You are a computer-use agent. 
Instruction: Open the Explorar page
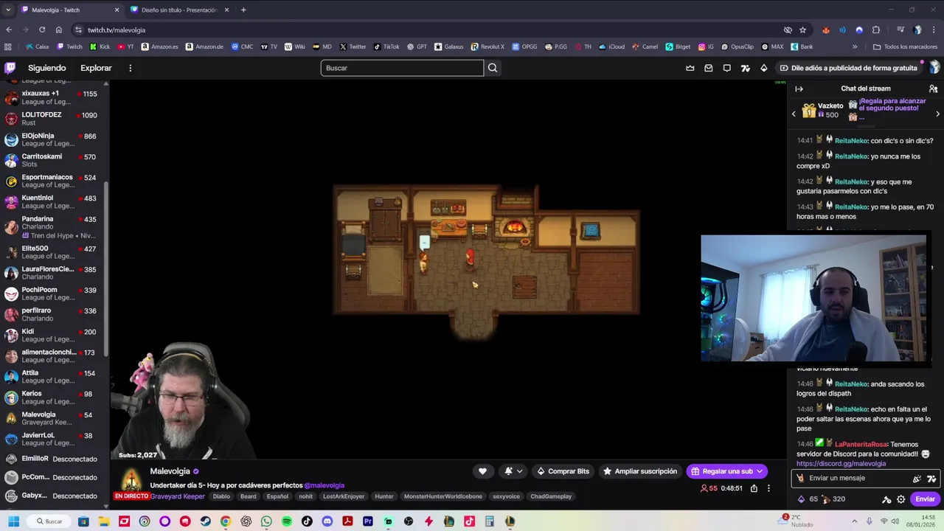click(96, 68)
